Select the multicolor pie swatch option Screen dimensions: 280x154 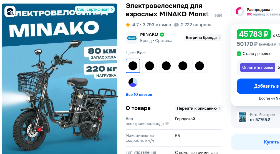[133, 82]
